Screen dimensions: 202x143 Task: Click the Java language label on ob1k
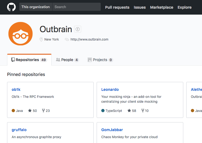[x=19, y=111]
